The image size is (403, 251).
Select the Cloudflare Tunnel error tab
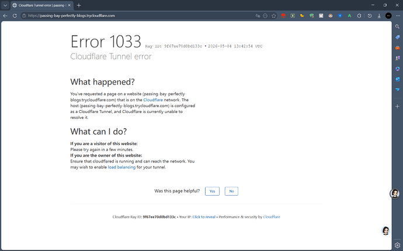(x=41, y=5)
